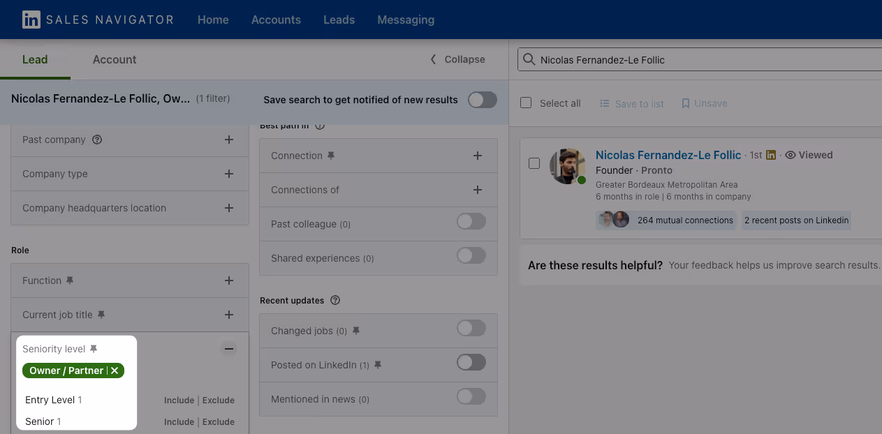Screen dimensions: 882x434
Task: Click pin icon next to Function
Action: coord(69,280)
